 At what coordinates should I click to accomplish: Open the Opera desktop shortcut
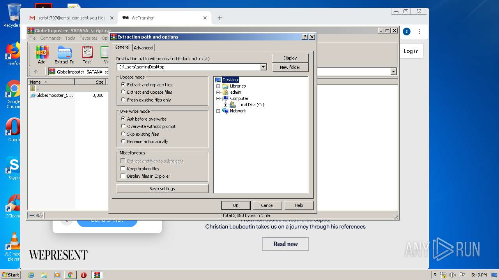coord(13,130)
